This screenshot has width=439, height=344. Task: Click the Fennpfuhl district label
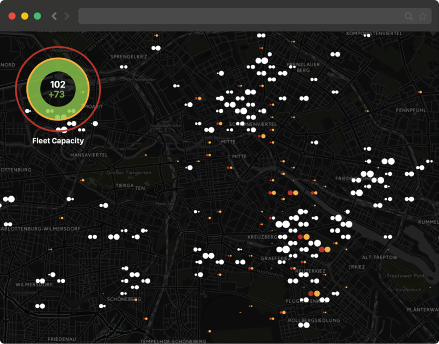coord(411,110)
